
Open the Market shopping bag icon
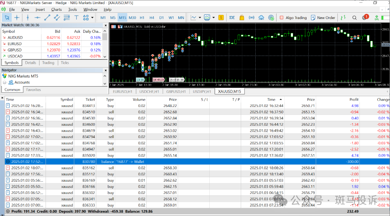tap(241, 18)
